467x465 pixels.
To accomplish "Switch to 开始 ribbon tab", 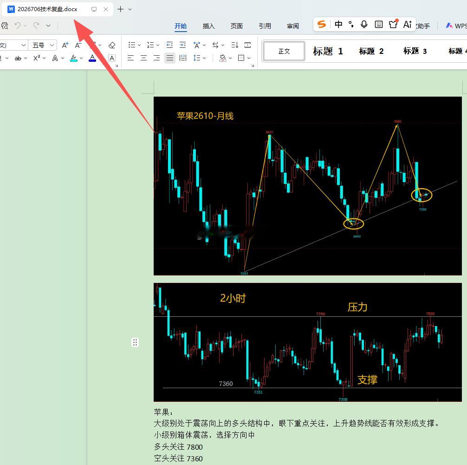I will 181,26.
